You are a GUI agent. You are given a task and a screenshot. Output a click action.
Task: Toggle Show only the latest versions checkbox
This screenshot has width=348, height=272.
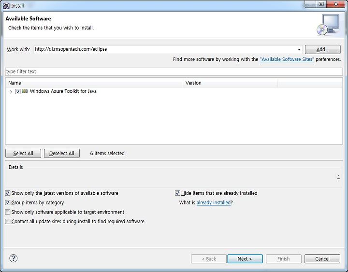[x=8, y=193]
